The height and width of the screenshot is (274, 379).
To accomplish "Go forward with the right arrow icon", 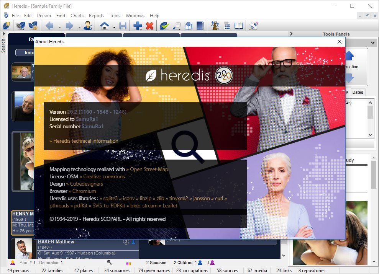I will [x=70, y=26].
